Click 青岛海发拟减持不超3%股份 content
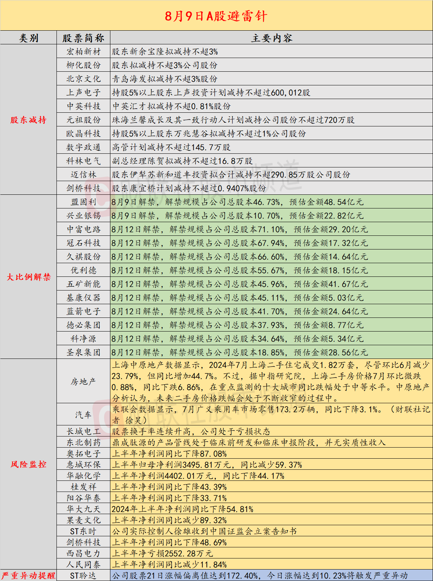This screenshot has height=581, width=433. pos(165,79)
